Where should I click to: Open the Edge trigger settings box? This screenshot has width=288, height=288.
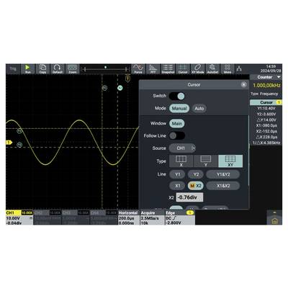pyautogui.click(x=180, y=217)
